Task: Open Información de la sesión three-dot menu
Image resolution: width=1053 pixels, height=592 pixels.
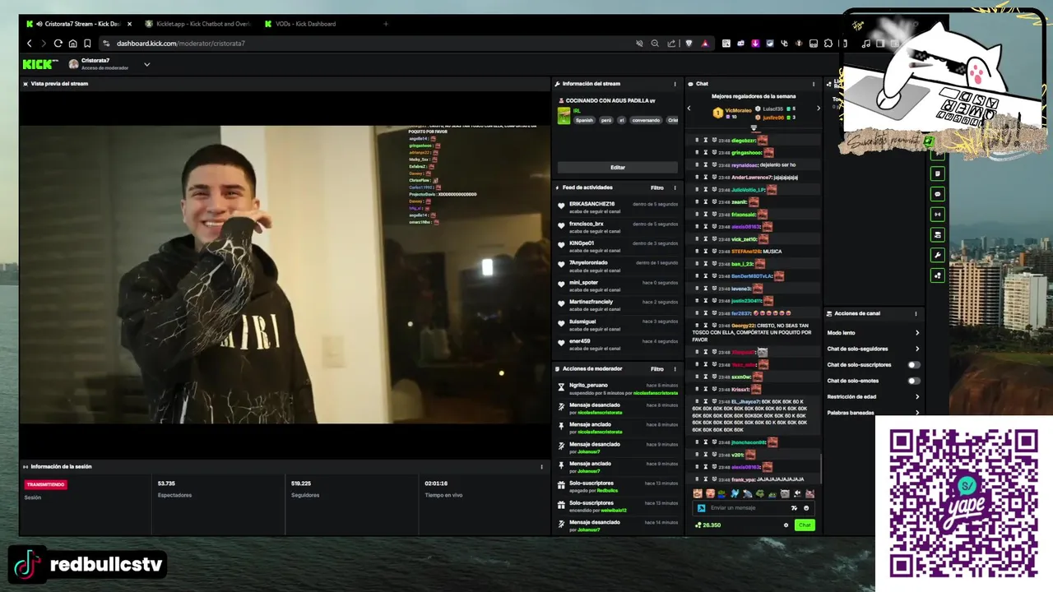Action: [541, 467]
